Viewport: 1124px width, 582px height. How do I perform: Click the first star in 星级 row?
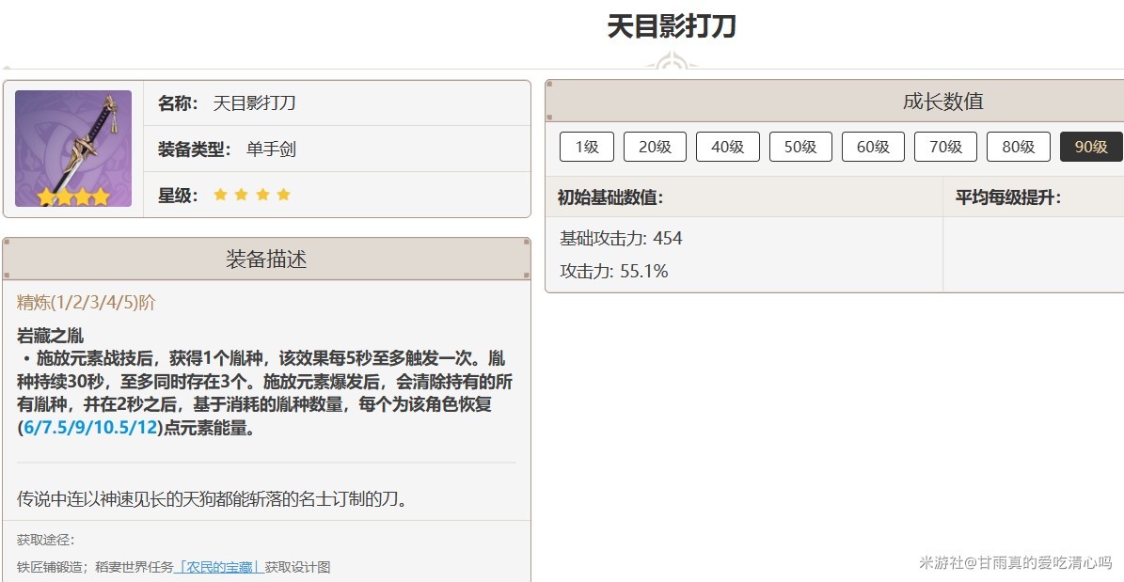(221, 195)
